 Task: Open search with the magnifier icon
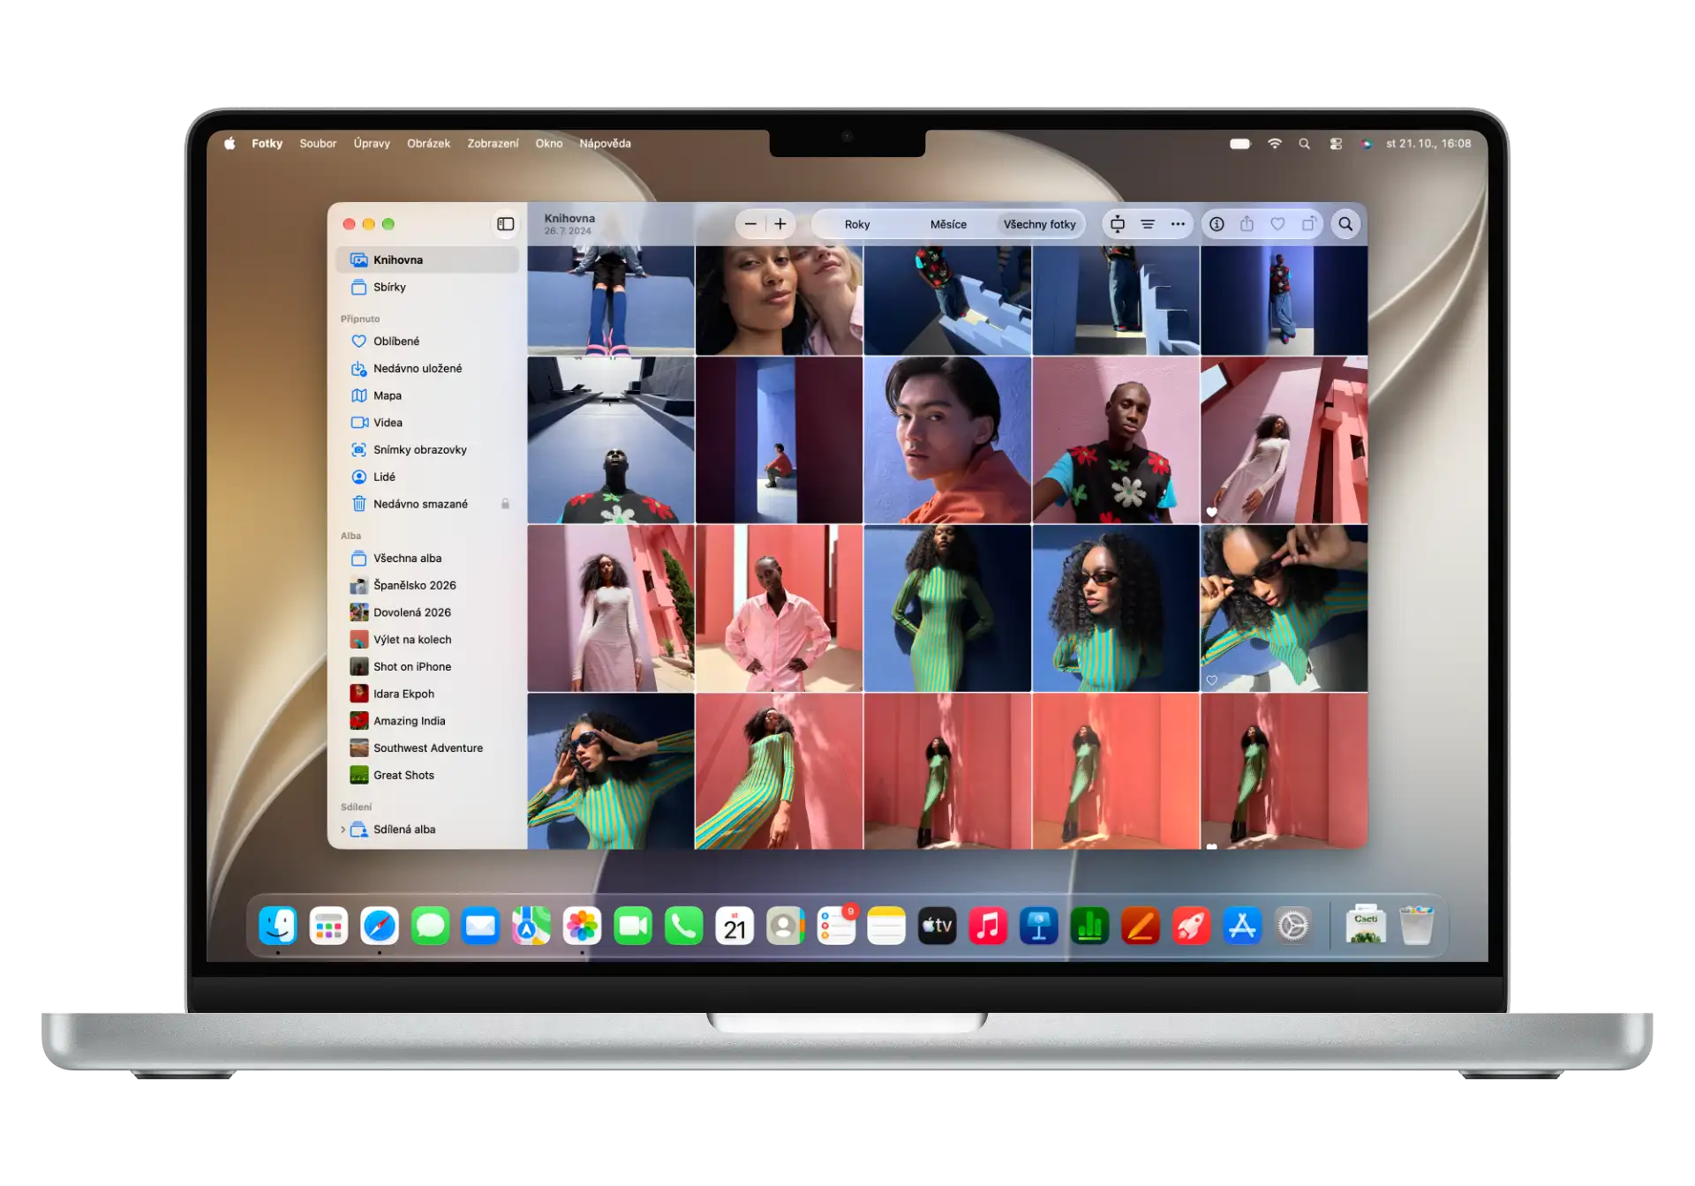(x=1345, y=224)
